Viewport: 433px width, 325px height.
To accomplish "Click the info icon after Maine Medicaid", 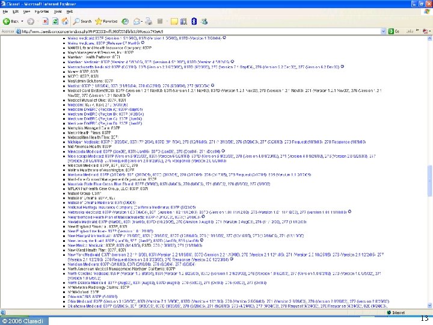I will click(224, 37).
